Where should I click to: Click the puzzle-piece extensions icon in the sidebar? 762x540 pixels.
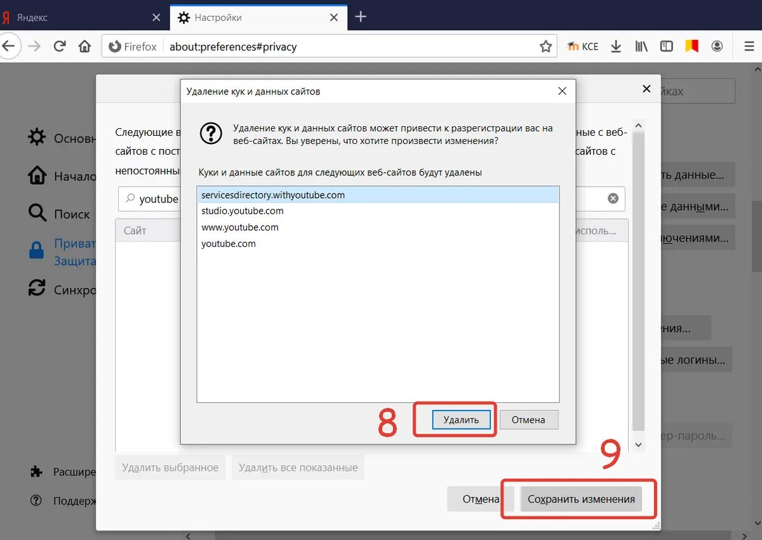(x=36, y=471)
